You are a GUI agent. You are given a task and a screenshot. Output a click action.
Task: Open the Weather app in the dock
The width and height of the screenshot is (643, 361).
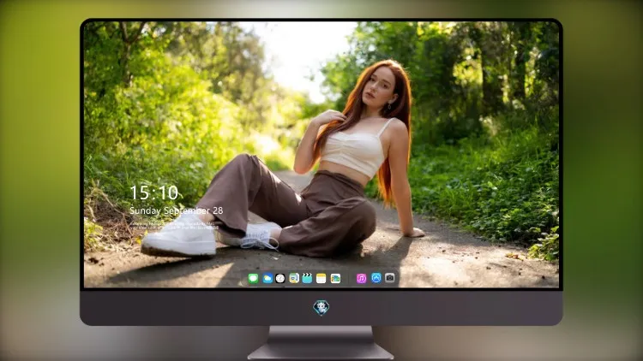pos(267,279)
